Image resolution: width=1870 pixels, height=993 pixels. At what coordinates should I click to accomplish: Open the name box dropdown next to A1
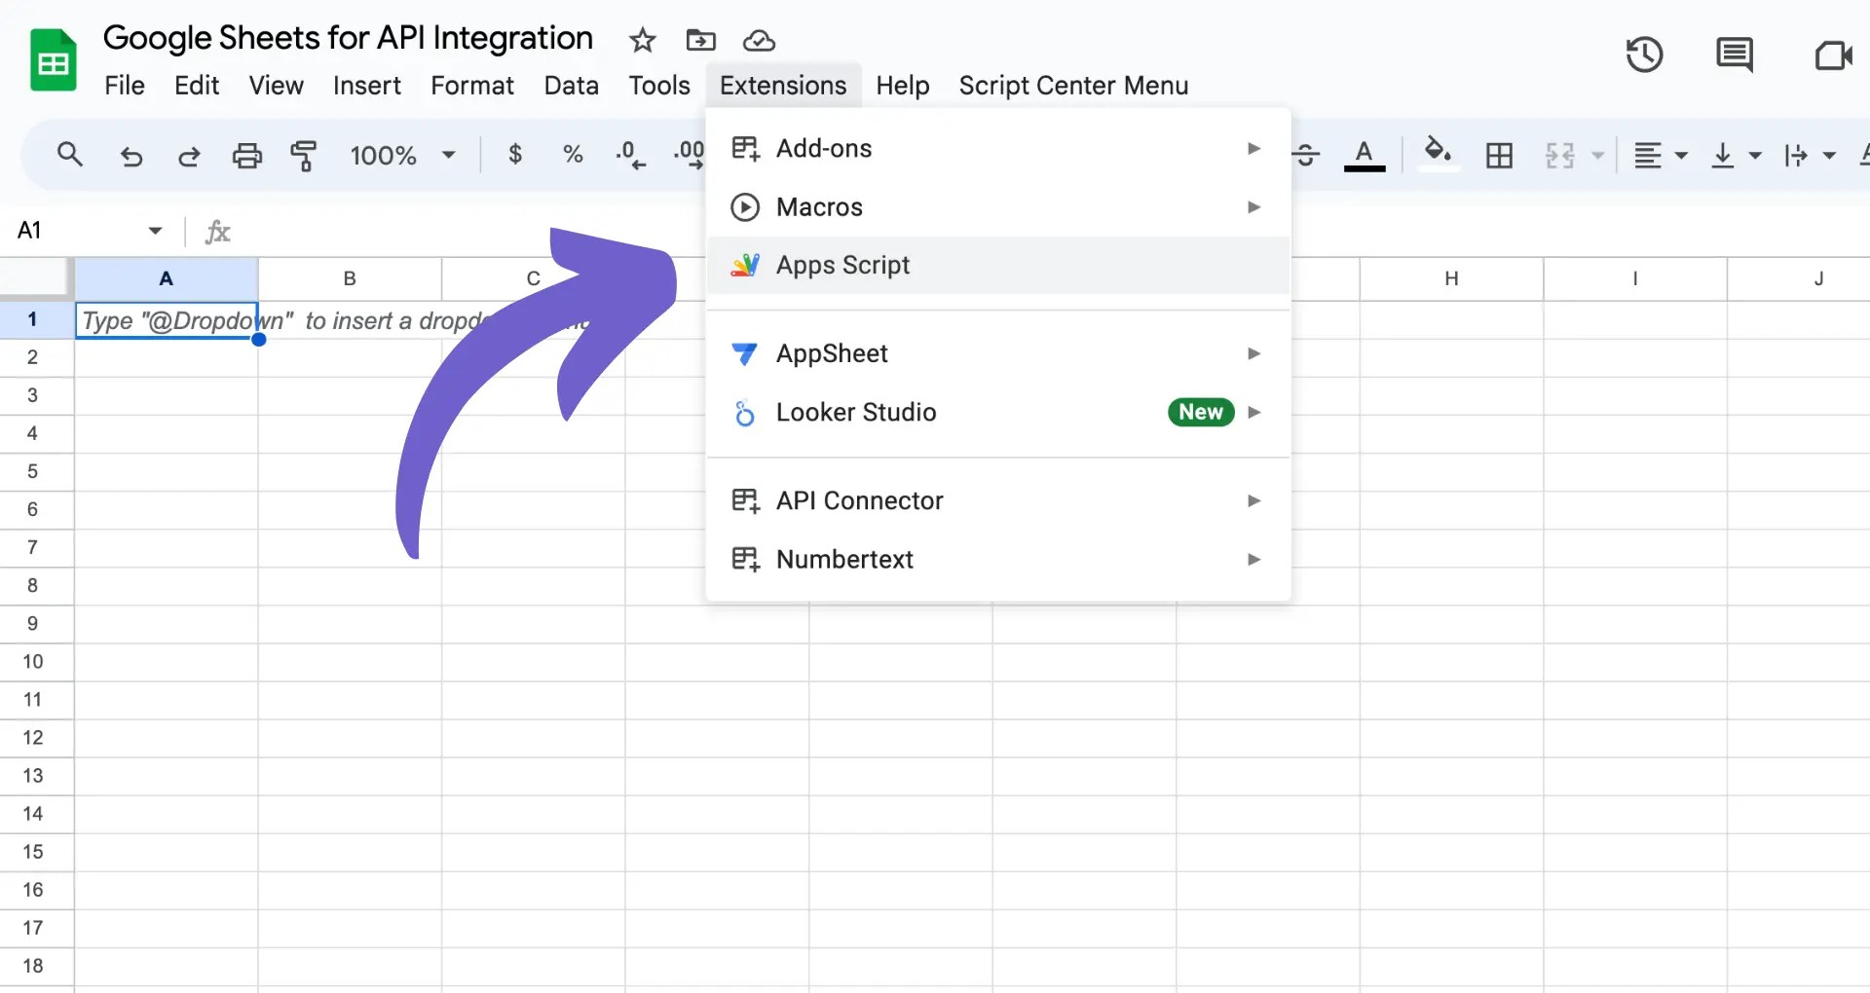155,231
